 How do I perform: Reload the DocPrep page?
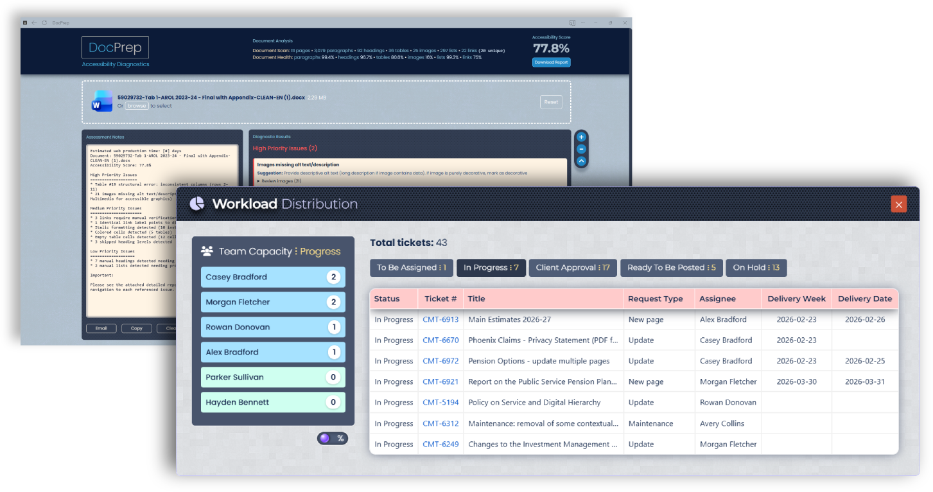(44, 22)
